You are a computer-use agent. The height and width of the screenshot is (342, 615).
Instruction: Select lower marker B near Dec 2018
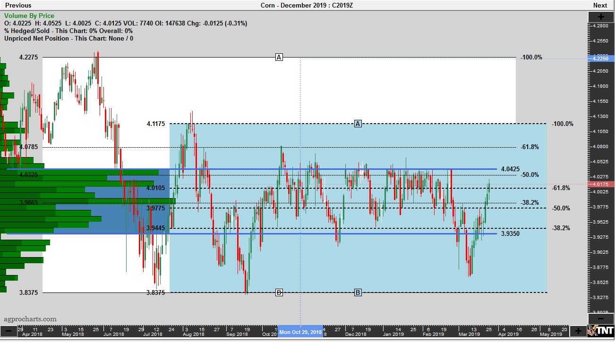tap(358, 292)
